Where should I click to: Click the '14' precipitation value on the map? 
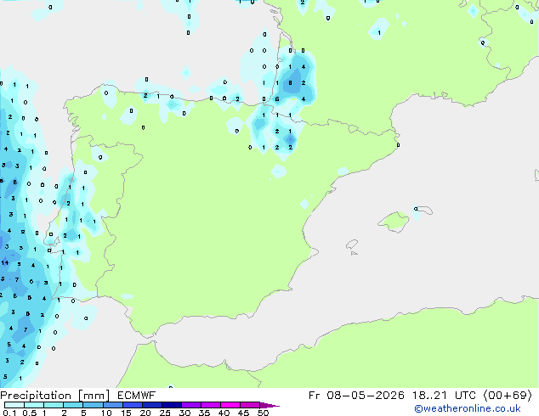(x=5, y=263)
